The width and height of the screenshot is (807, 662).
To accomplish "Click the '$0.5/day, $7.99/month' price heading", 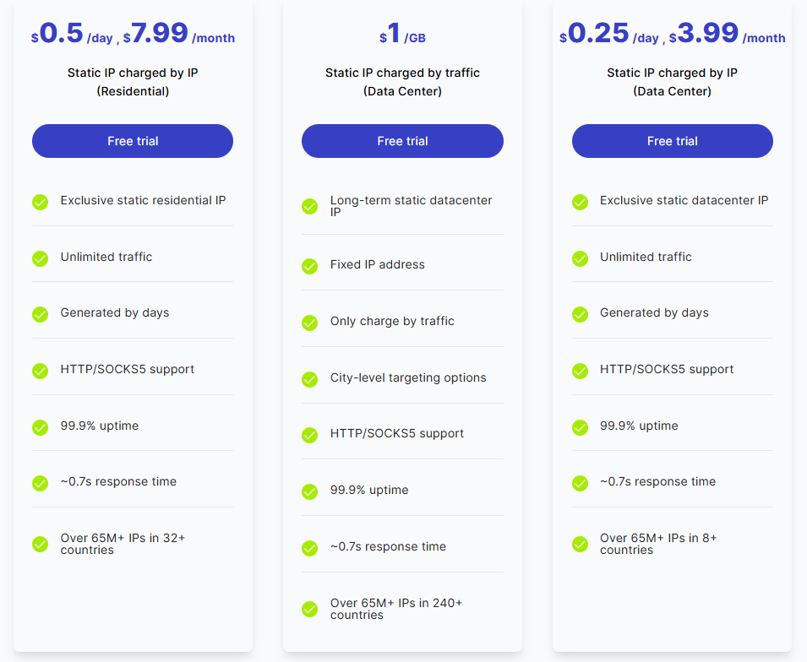I will (133, 34).
